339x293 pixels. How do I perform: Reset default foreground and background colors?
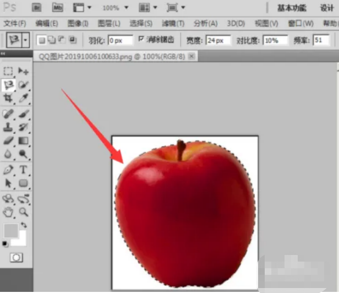pos(5,244)
